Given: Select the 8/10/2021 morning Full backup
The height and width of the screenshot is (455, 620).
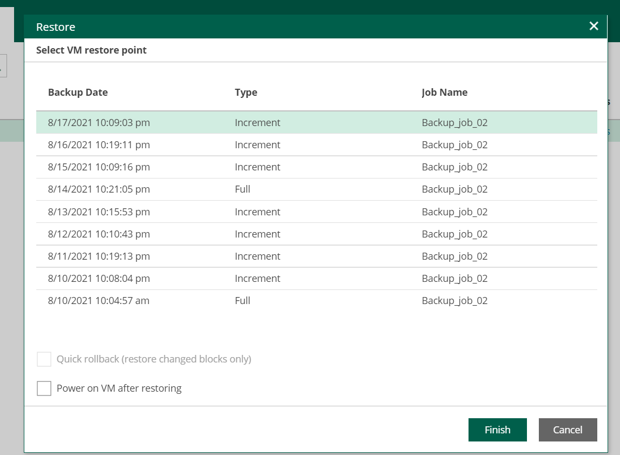Looking at the screenshot, I should [x=162, y=300].
